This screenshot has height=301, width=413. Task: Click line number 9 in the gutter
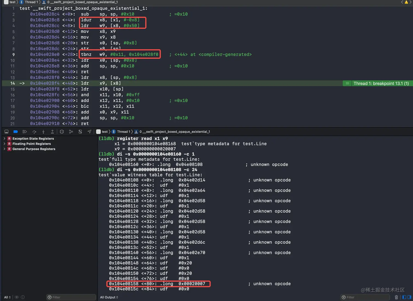13,55
